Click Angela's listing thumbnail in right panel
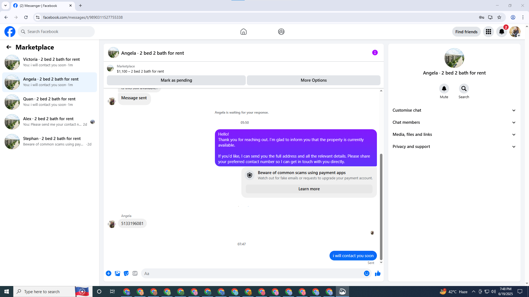Image resolution: width=529 pixels, height=297 pixels. [454, 58]
